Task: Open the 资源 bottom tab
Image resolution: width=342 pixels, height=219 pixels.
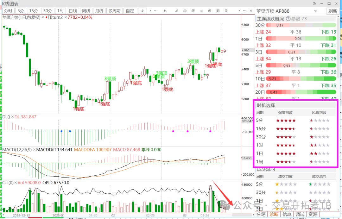Action: click(x=313, y=215)
